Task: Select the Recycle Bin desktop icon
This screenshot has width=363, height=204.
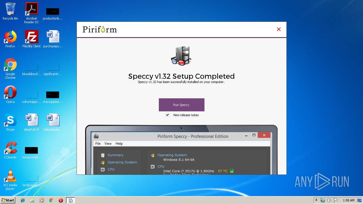Action: pyautogui.click(x=10, y=12)
